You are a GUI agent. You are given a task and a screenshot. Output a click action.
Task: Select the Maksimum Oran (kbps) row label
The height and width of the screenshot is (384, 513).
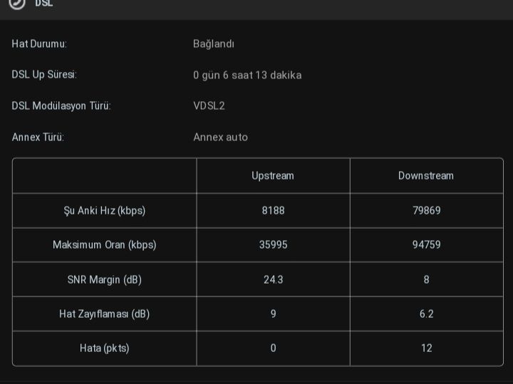click(x=105, y=245)
